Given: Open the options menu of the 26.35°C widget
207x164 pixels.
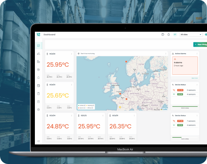Looking at the screenshot, I should [x=134, y=116].
